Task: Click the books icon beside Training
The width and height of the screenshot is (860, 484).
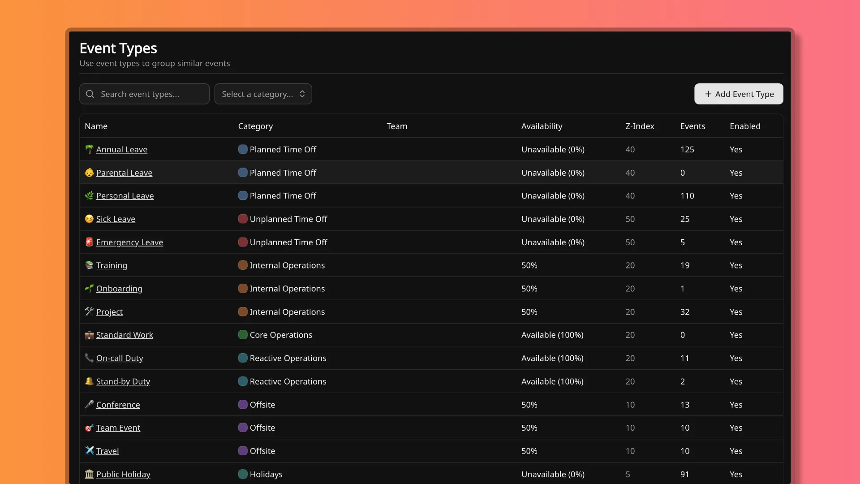Action: (x=89, y=265)
